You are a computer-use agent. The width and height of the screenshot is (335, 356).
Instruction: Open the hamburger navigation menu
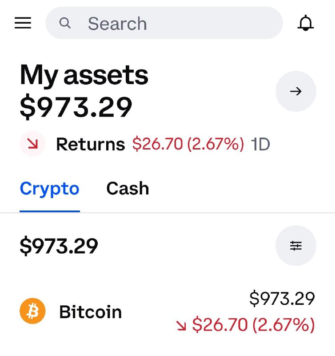[23, 23]
